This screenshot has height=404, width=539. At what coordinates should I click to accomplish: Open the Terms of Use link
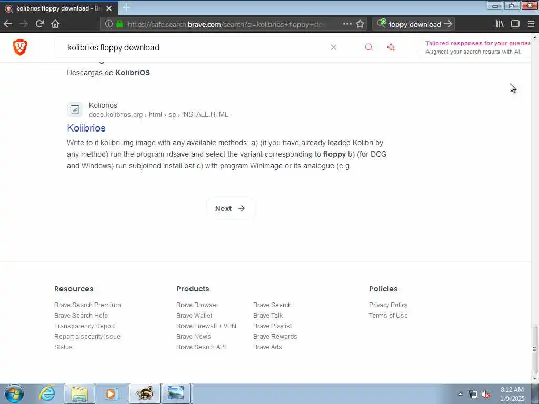point(388,316)
